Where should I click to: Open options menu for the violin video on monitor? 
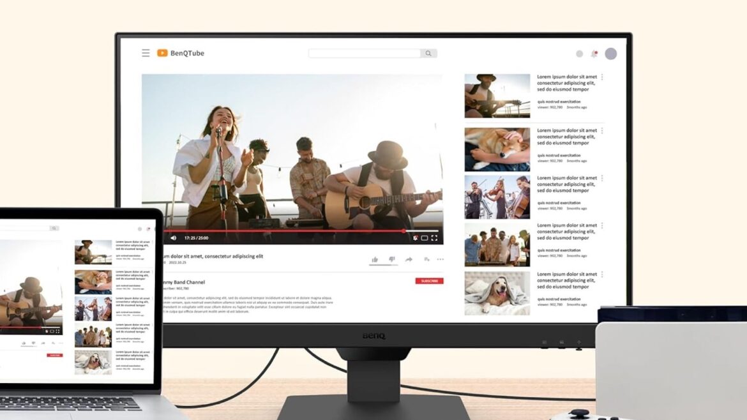point(602,178)
